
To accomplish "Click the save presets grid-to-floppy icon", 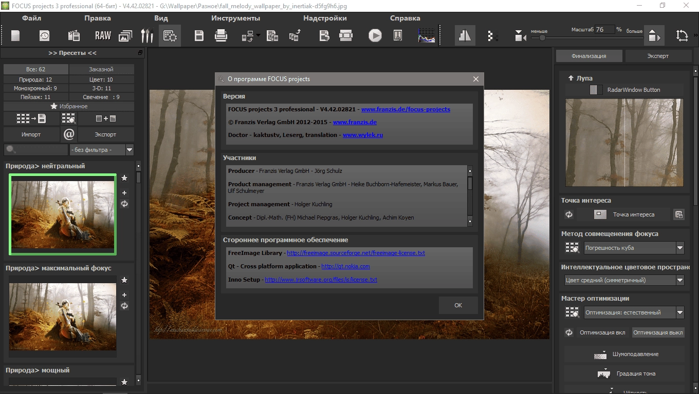I will 31,119.
